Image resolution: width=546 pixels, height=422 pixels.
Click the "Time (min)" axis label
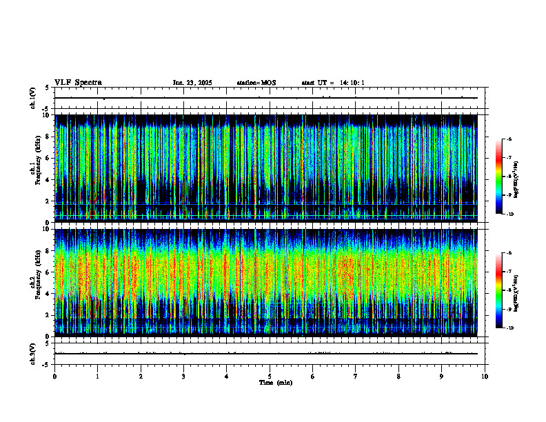point(276,383)
